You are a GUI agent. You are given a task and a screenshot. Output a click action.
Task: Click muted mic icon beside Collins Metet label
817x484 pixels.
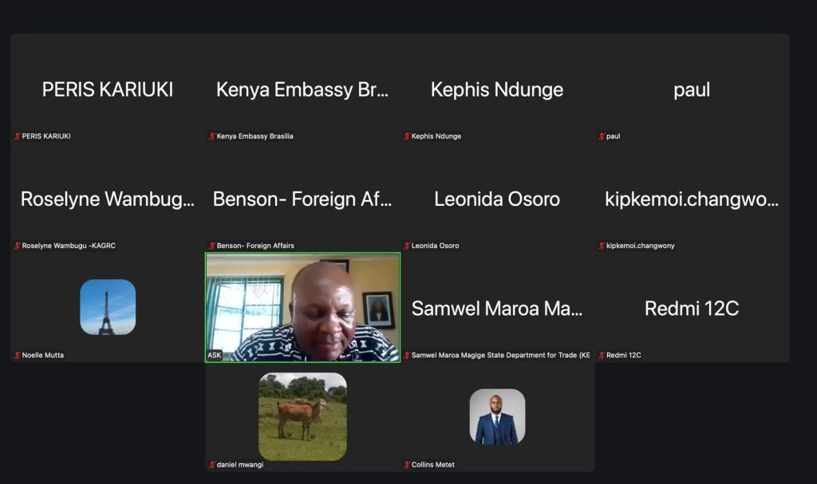[x=406, y=465]
